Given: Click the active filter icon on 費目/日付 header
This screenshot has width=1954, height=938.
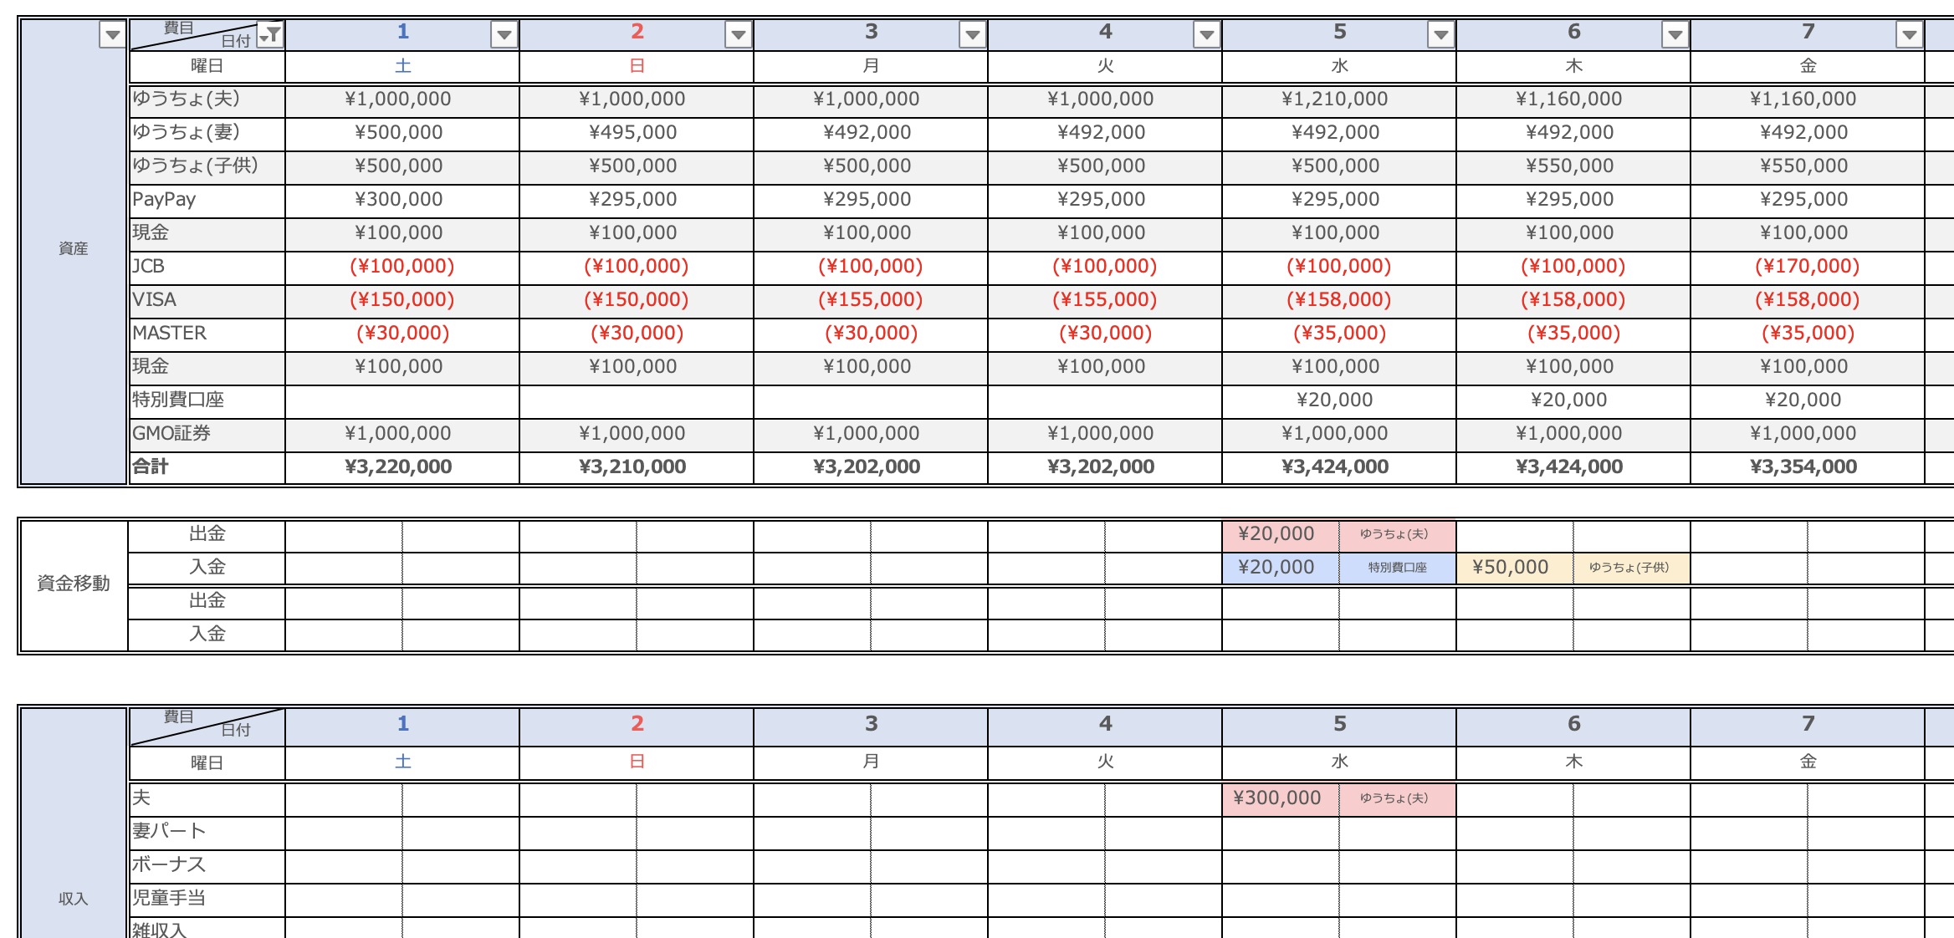Looking at the screenshot, I should pyautogui.click(x=270, y=35).
